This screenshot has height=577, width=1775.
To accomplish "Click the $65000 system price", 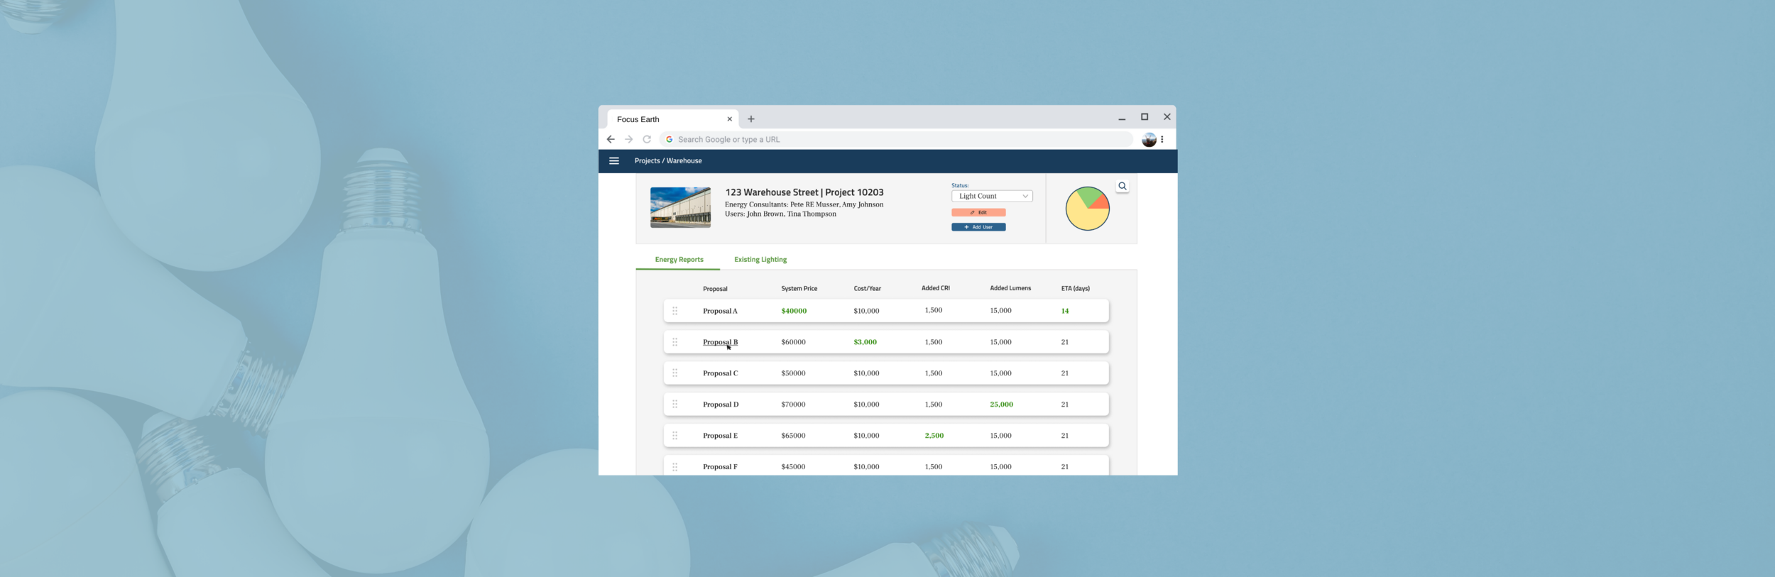I will 793,436.
